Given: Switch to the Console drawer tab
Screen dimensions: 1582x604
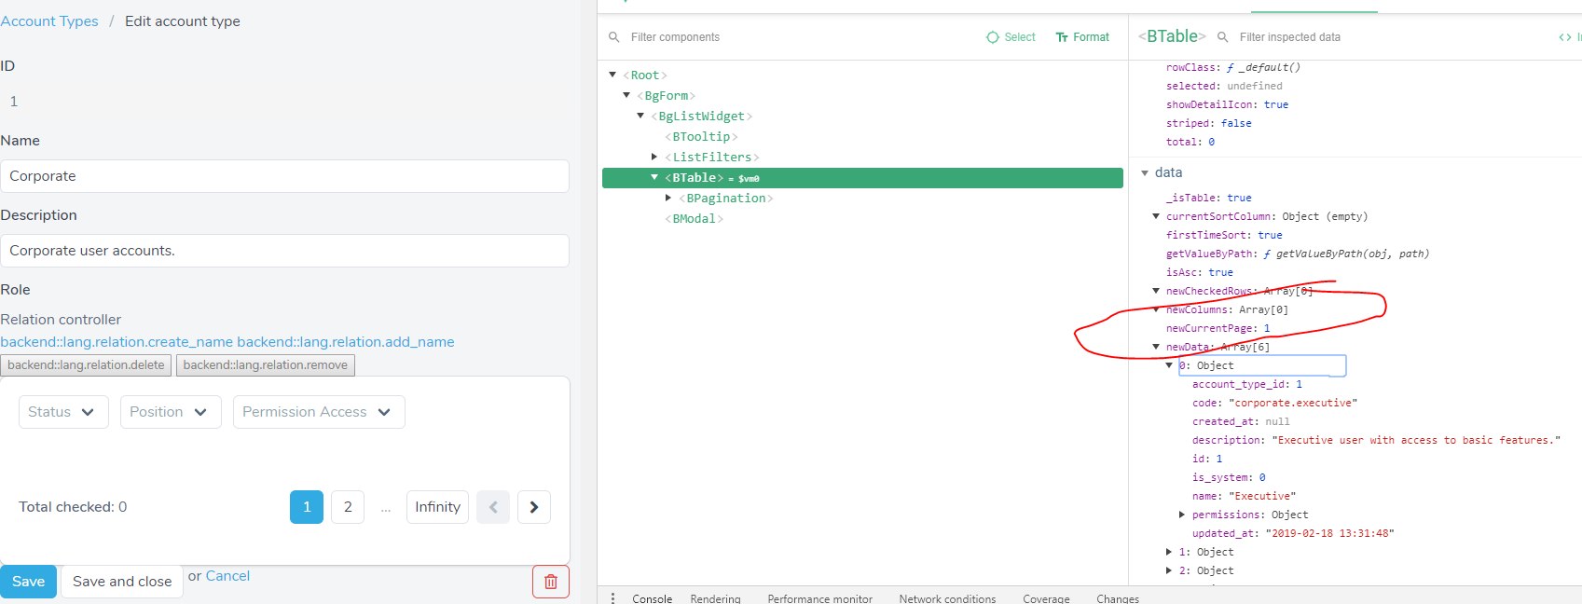Looking at the screenshot, I should pos(652,598).
